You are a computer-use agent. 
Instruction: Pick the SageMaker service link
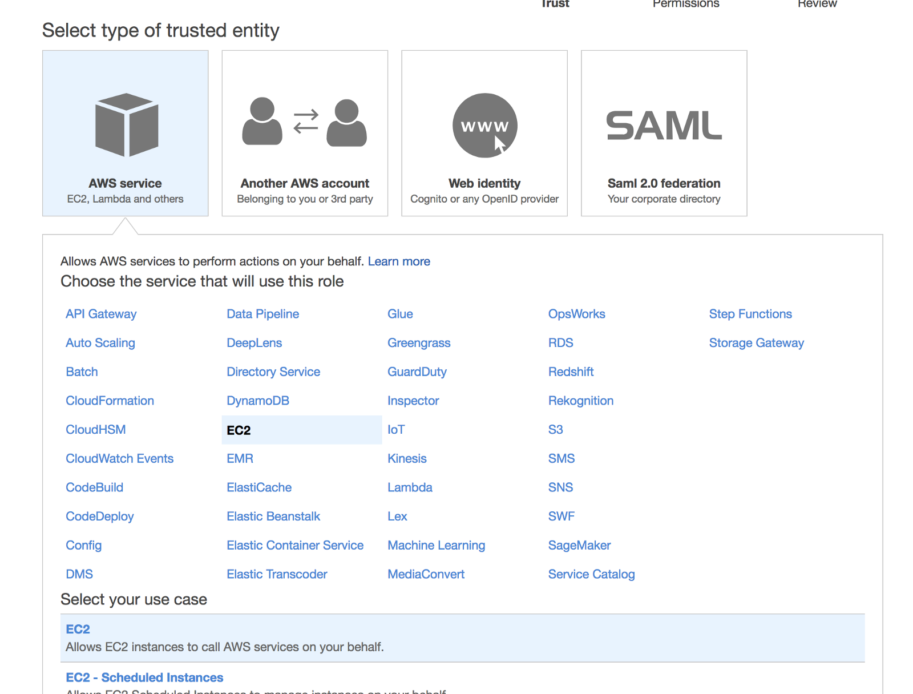tap(579, 545)
